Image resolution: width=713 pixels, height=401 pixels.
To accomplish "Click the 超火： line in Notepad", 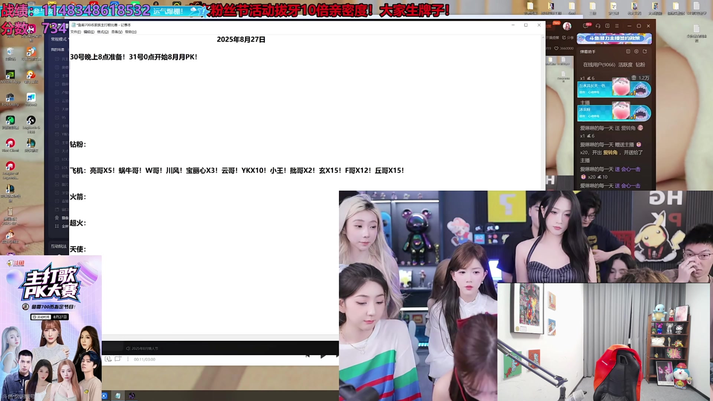I will tap(78, 223).
